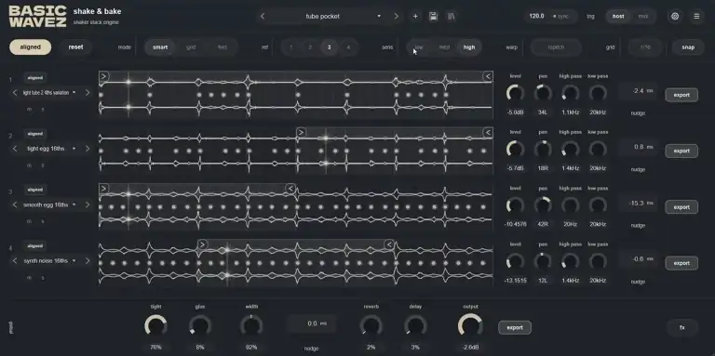This screenshot has height=356, width=715.
Task: Toggle the snap button
Action: coord(688,46)
